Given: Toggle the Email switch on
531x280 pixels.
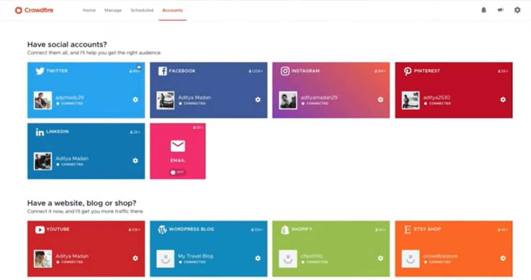Looking at the screenshot, I should [177, 172].
